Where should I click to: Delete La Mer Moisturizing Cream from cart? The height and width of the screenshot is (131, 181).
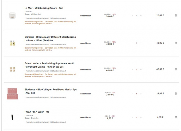coord(176,15)
